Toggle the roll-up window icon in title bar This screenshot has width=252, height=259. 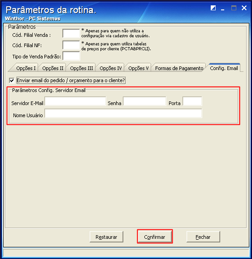pos(213,8)
